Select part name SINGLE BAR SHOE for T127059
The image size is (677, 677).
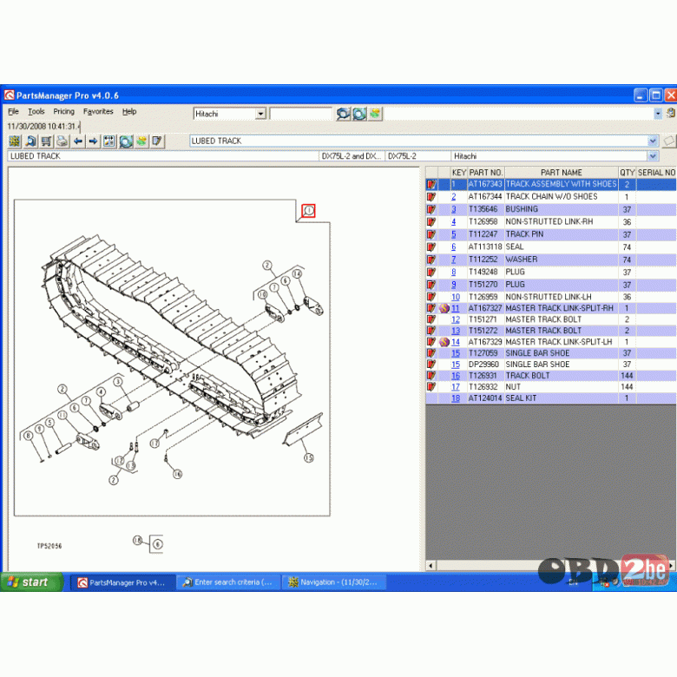coord(537,353)
